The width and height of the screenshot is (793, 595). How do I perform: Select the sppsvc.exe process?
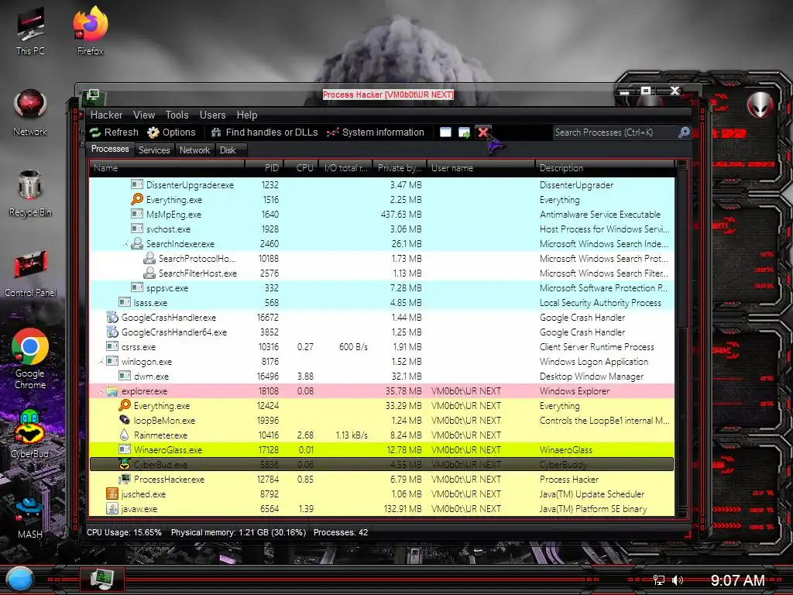point(382,288)
